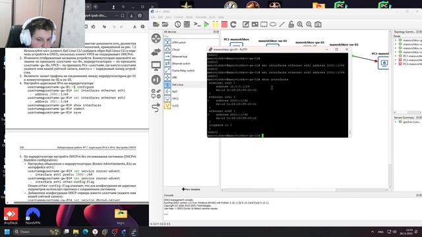The image size is (422, 237).
Task: Open console to all devices icon
Action: [197, 24]
